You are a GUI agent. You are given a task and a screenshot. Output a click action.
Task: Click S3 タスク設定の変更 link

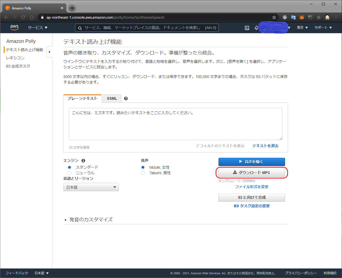[252, 206]
